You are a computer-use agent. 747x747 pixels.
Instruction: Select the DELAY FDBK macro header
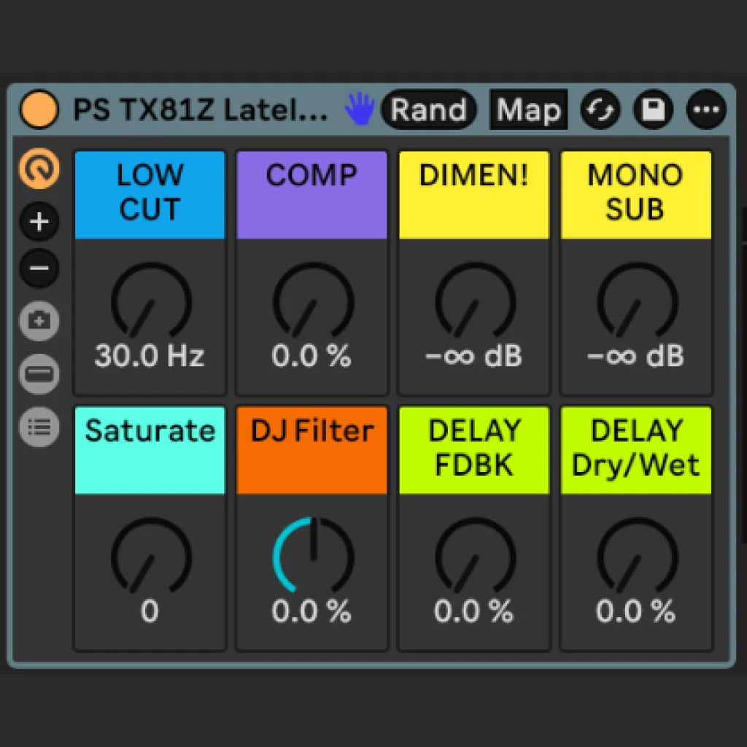[x=473, y=449]
